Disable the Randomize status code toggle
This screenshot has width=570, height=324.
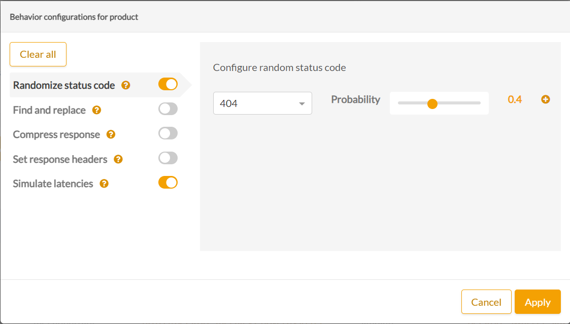coord(168,84)
